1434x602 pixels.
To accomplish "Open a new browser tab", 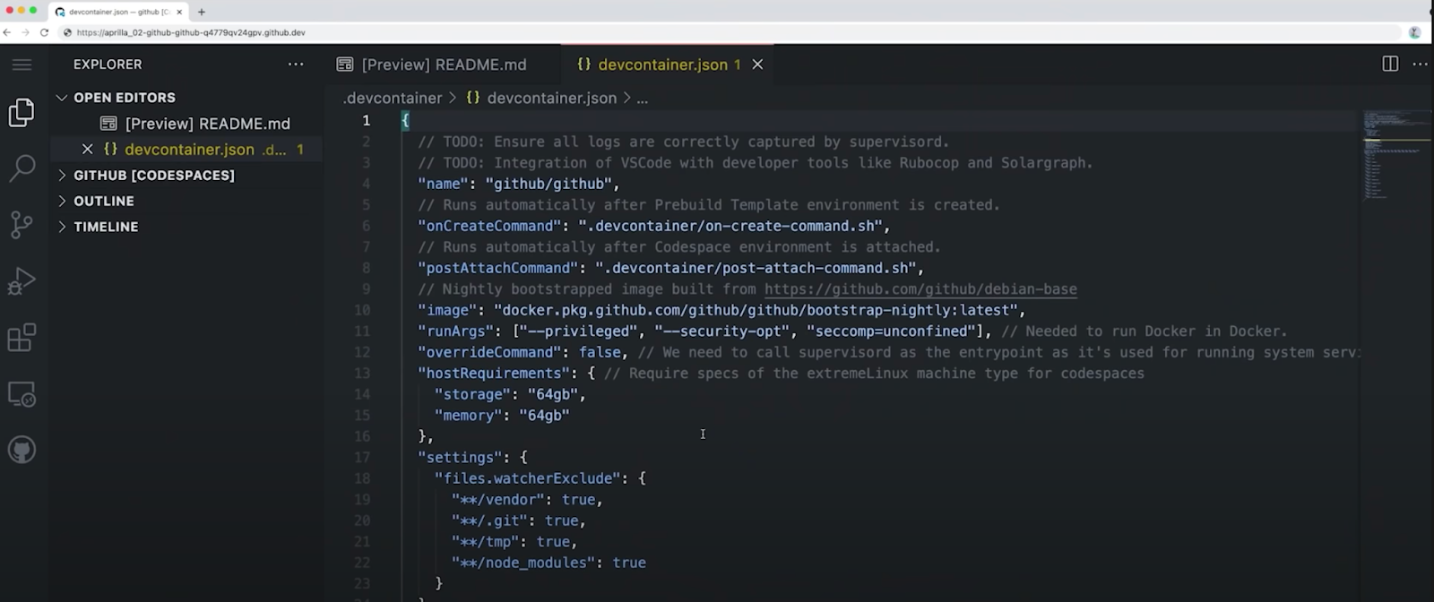I will [202, 12].
